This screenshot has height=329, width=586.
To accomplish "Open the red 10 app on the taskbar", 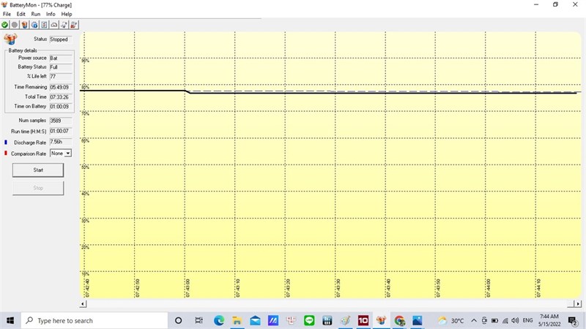I will (x=363, y=320).
